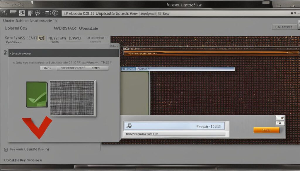300x171 pixels.
Task: Click the 'MVEFRSITACc Uoıckdate' heading
Action: tap(76, 28)
